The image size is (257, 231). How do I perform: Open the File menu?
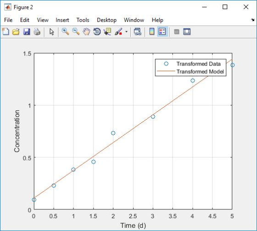coord(8,20)
